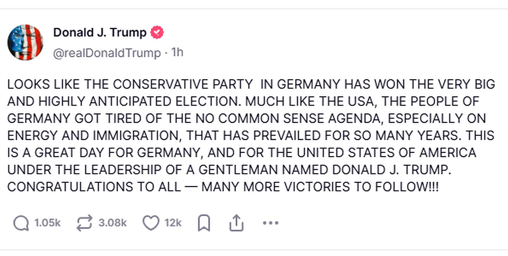Click the Donald J. Trump display name
The width and height of the screenshot is (508, 256).
100,33
